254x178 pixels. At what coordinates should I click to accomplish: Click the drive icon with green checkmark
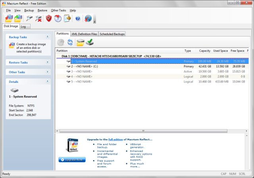90,43
